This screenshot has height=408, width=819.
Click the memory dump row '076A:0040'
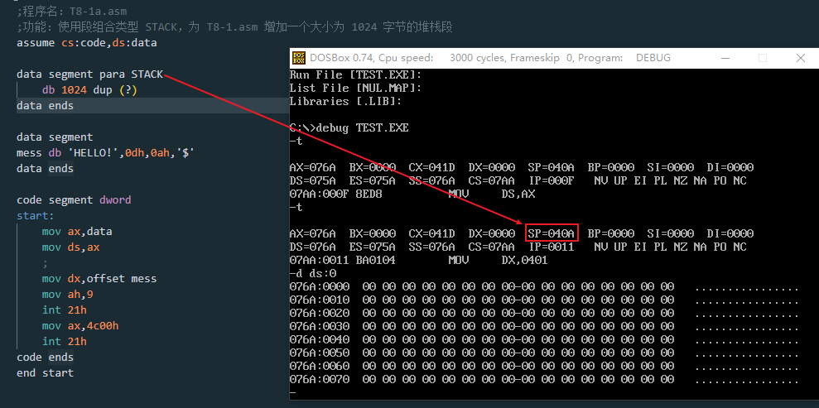[544, 339]
